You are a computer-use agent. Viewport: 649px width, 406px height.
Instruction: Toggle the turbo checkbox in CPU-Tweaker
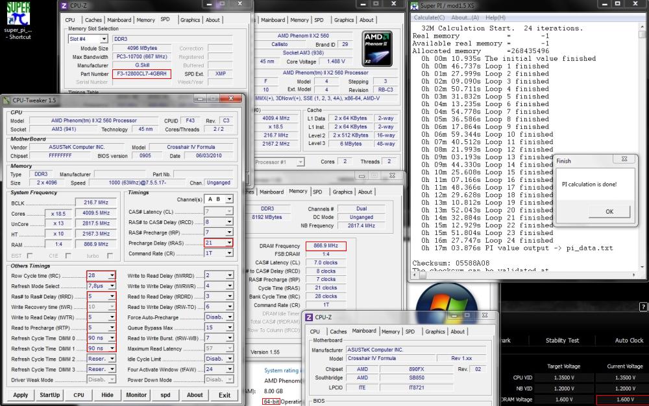click(x=110, y=256)
